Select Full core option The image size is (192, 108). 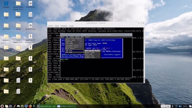(92, 54)
